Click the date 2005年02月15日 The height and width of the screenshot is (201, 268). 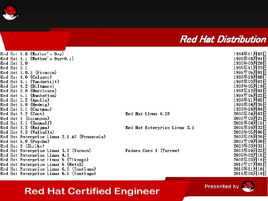(250, 155)
